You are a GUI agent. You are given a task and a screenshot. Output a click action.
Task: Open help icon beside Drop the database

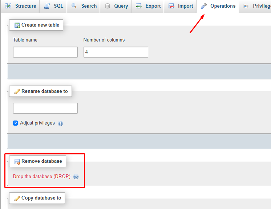click(x=76, y=177)
